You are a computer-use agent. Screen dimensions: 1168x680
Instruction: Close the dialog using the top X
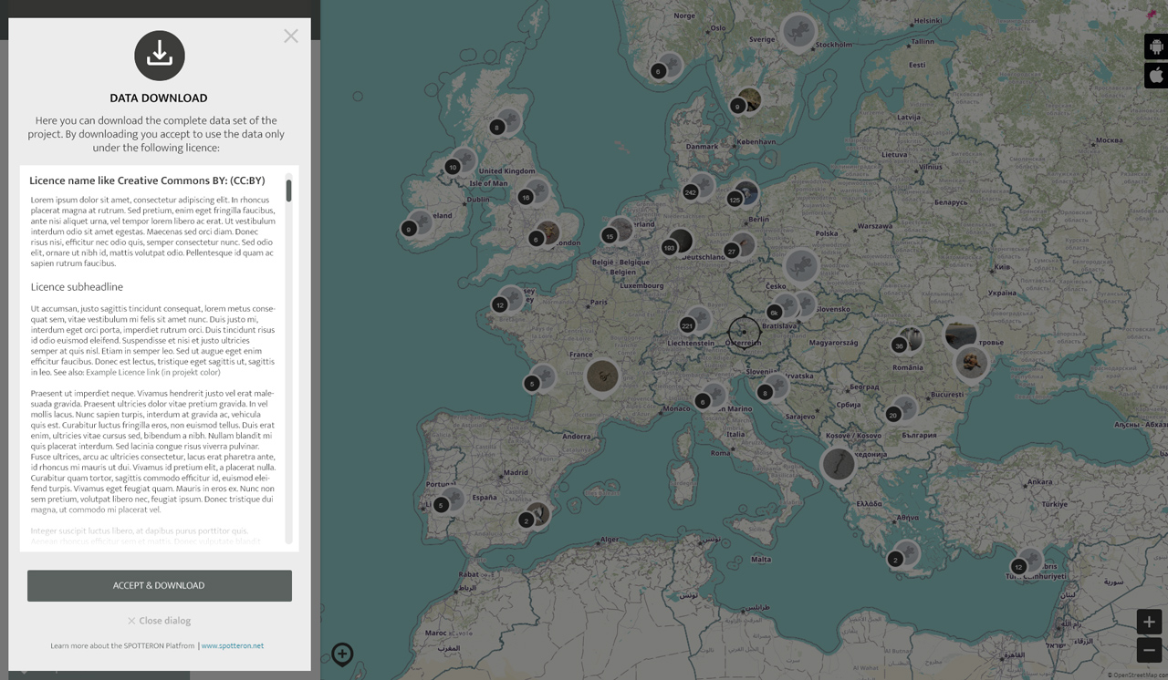click(x=290, y=36)
